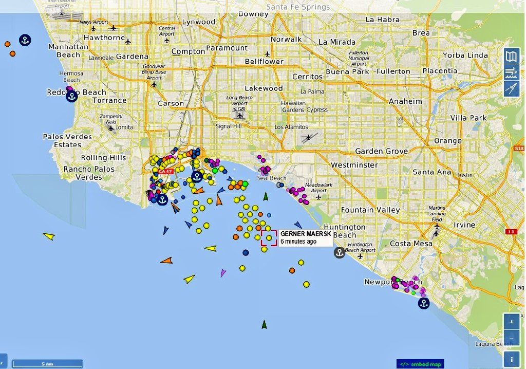Zoom out with the minus button
The image size is (526, 369).
511,338
